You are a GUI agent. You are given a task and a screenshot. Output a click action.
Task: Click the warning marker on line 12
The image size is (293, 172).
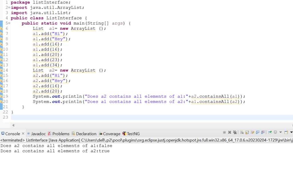click(x=1, y=60)
